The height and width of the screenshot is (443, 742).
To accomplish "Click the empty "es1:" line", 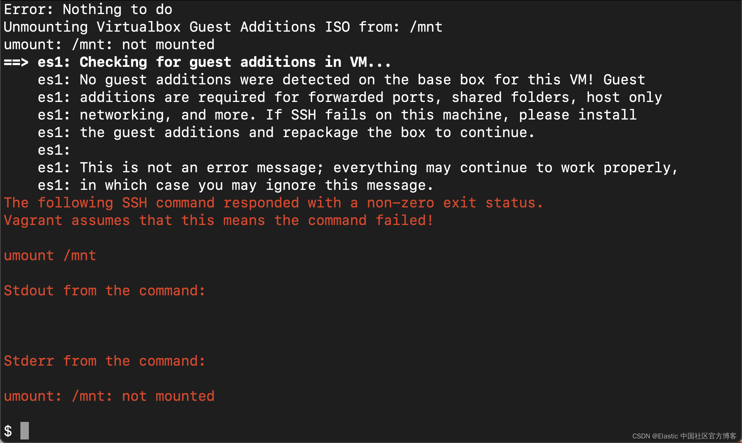I will pos(54,150).
